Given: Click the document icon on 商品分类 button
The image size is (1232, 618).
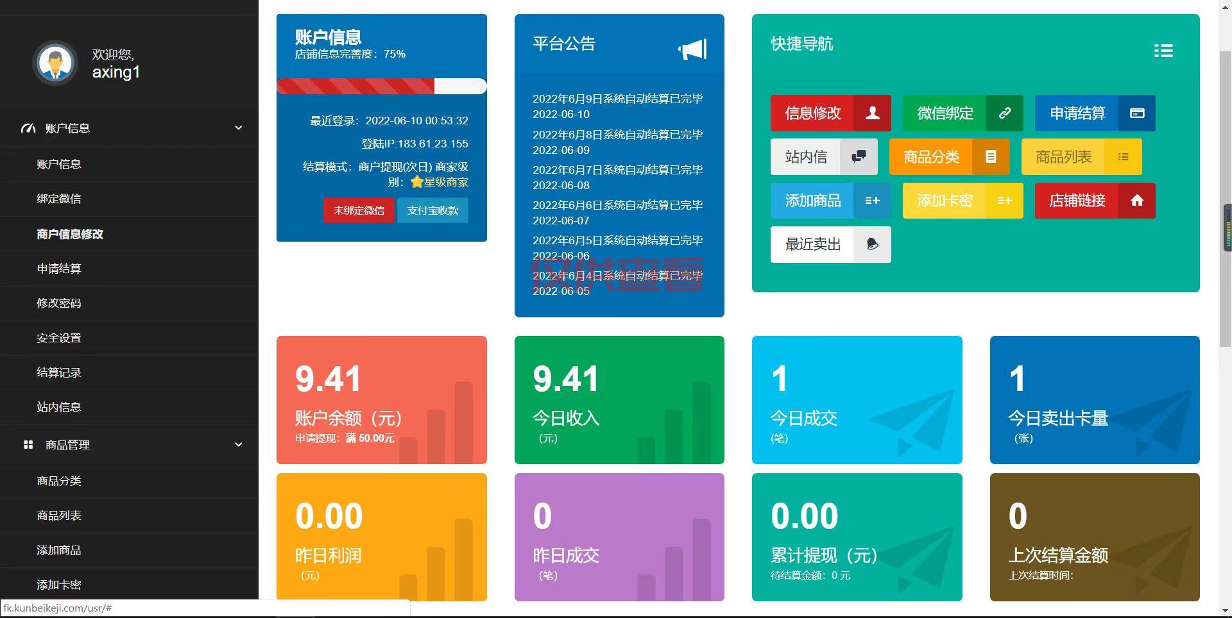Looking at the screenshot, I should [x=991, y=157].
